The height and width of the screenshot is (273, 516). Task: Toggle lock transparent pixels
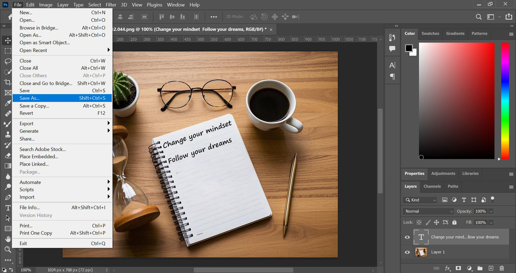pyautogui.click(x=419, y=222)
